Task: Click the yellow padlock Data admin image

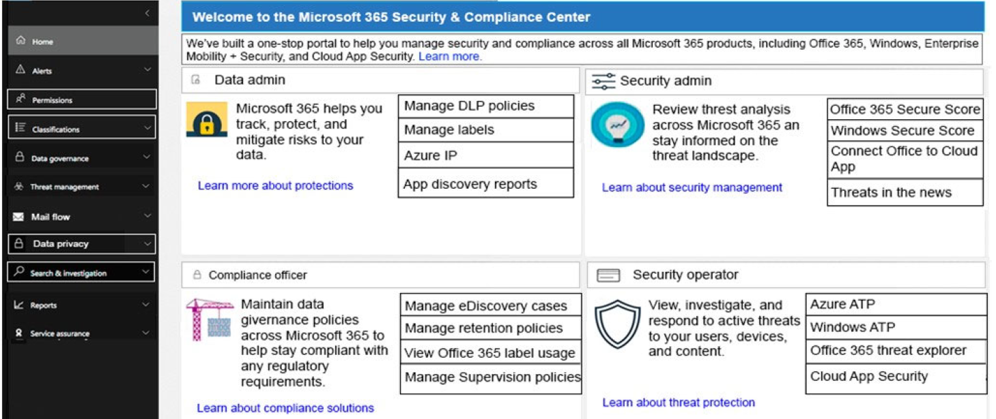Action: 207,120
